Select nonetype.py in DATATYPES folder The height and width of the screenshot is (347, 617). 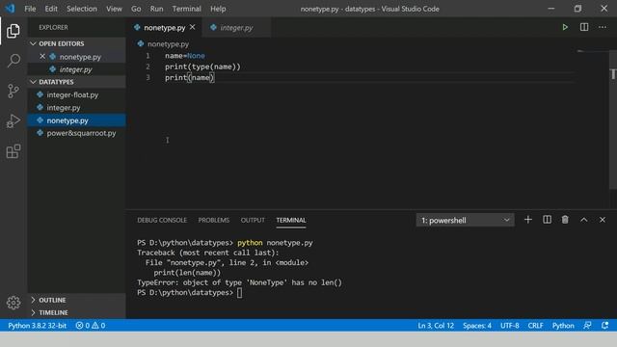click(x=77, y=120)
